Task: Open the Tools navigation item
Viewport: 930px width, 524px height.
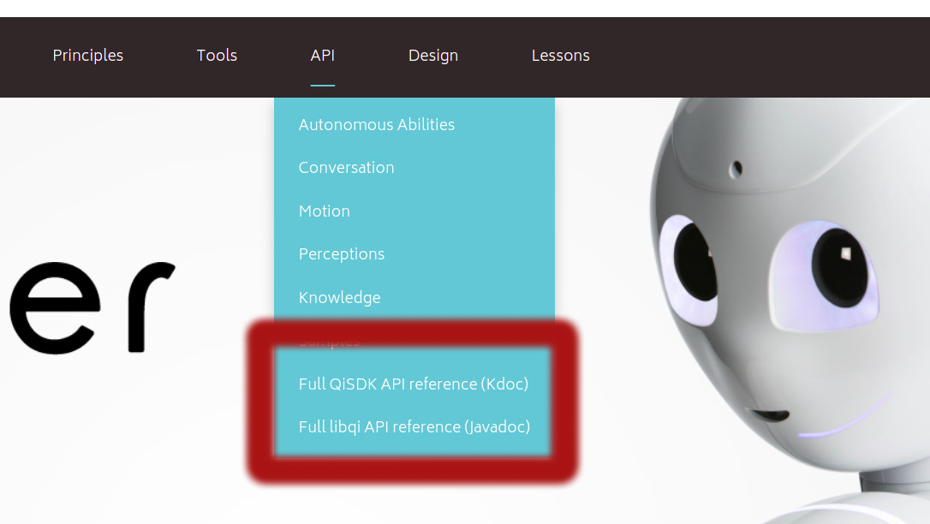Action: [217, 55]
